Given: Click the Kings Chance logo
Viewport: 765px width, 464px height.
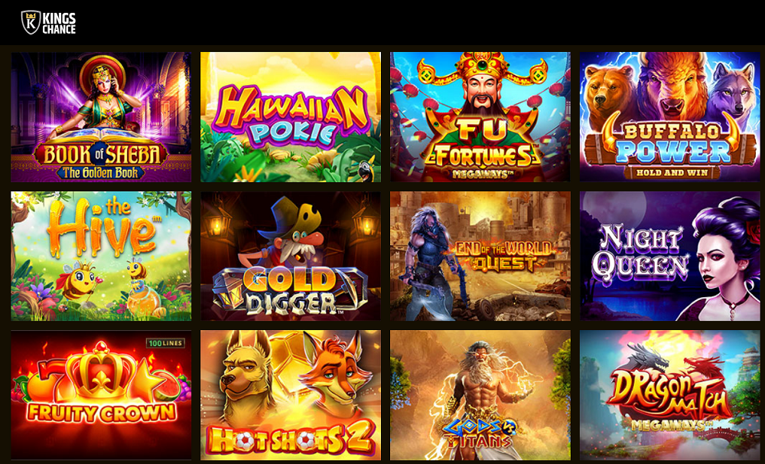Looking at the screenshot, I should click(48, 22).
